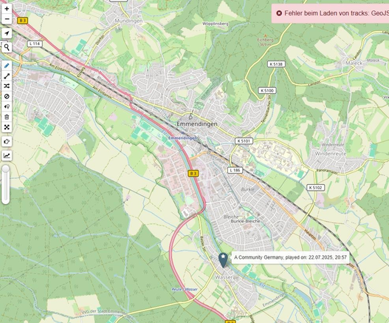The image size is (389, 323).
Task: Click the Emmendingen city name on map
Action: click(197, 123)
